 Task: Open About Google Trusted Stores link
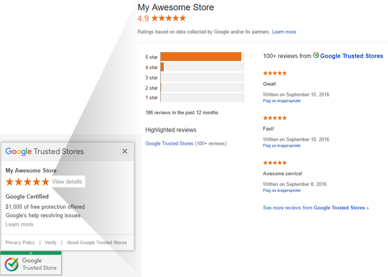coord(97,243)
